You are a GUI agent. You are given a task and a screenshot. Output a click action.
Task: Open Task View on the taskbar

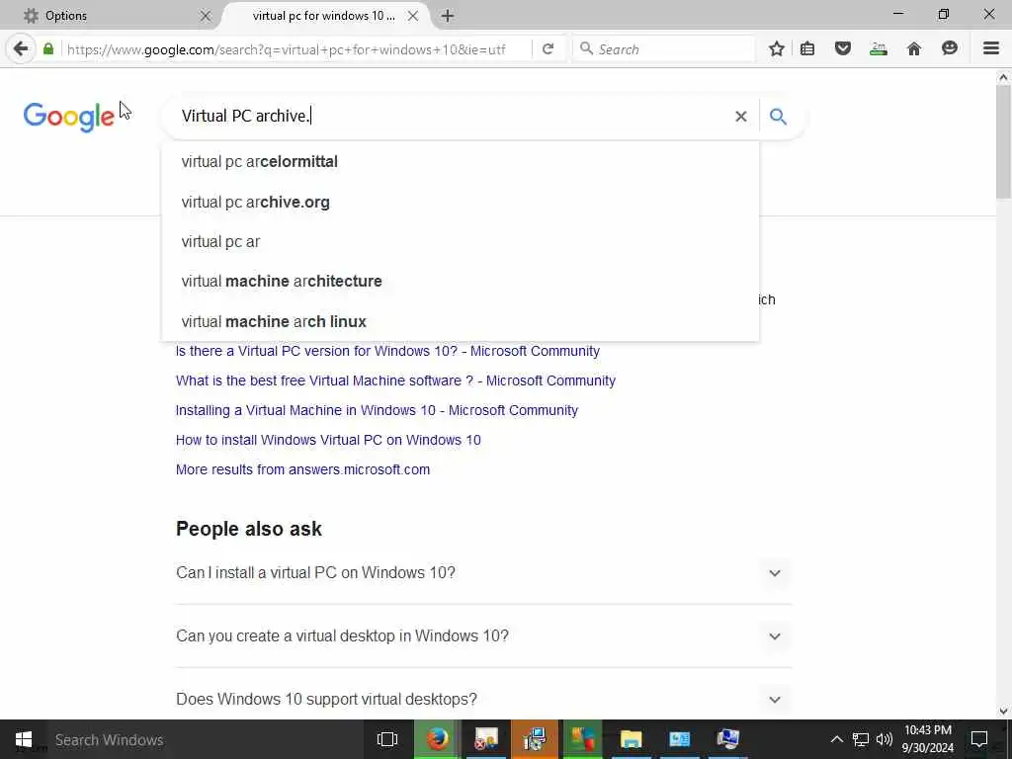pos(387,739)
